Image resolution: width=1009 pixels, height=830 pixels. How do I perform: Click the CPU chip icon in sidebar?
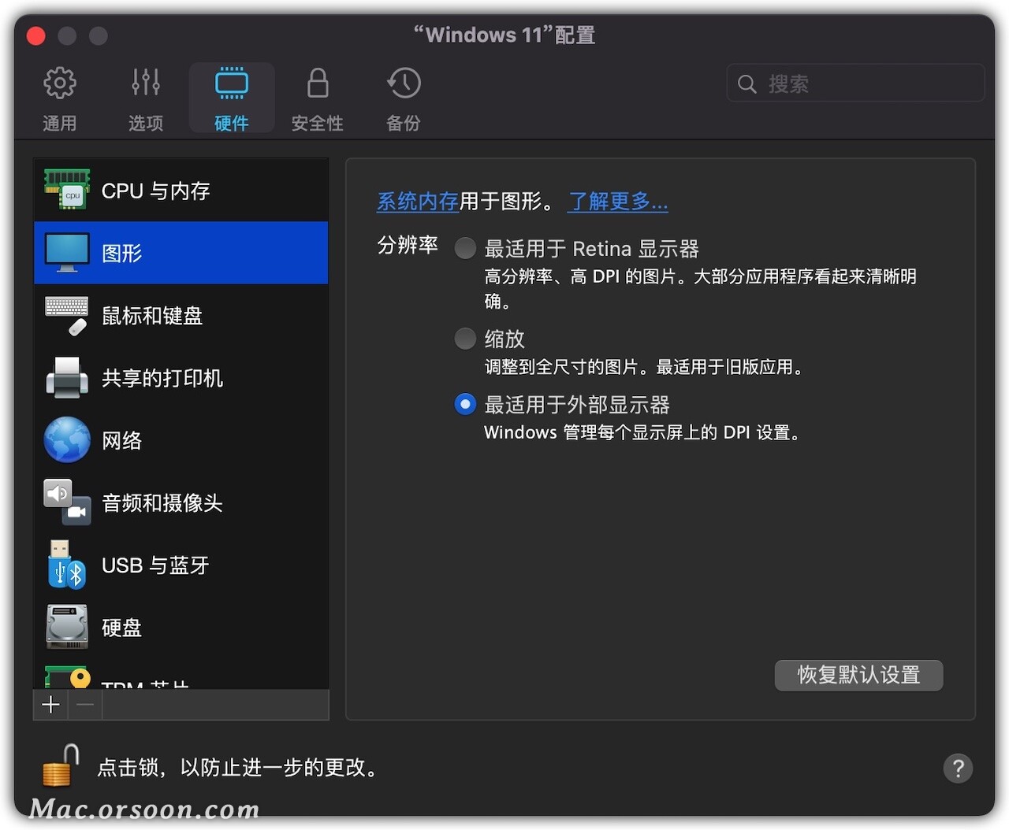(67, 190)
